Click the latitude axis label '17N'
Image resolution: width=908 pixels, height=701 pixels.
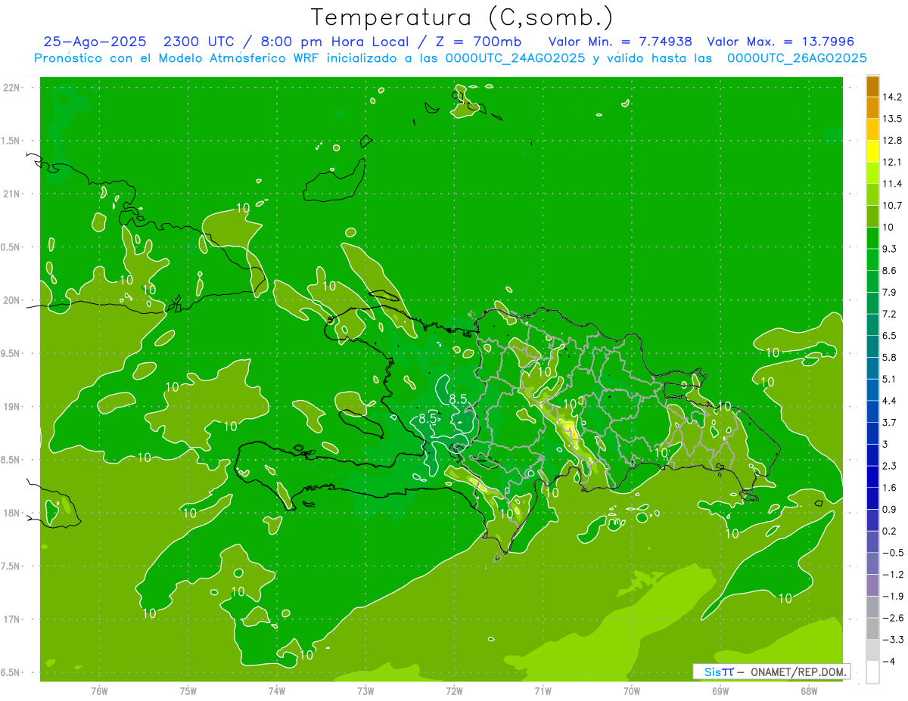pyautogui.click(x=13, y=619)
